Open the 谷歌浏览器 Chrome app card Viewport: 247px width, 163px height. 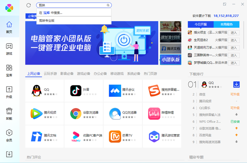point(84,113)
